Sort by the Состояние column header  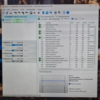coord(91,23)
